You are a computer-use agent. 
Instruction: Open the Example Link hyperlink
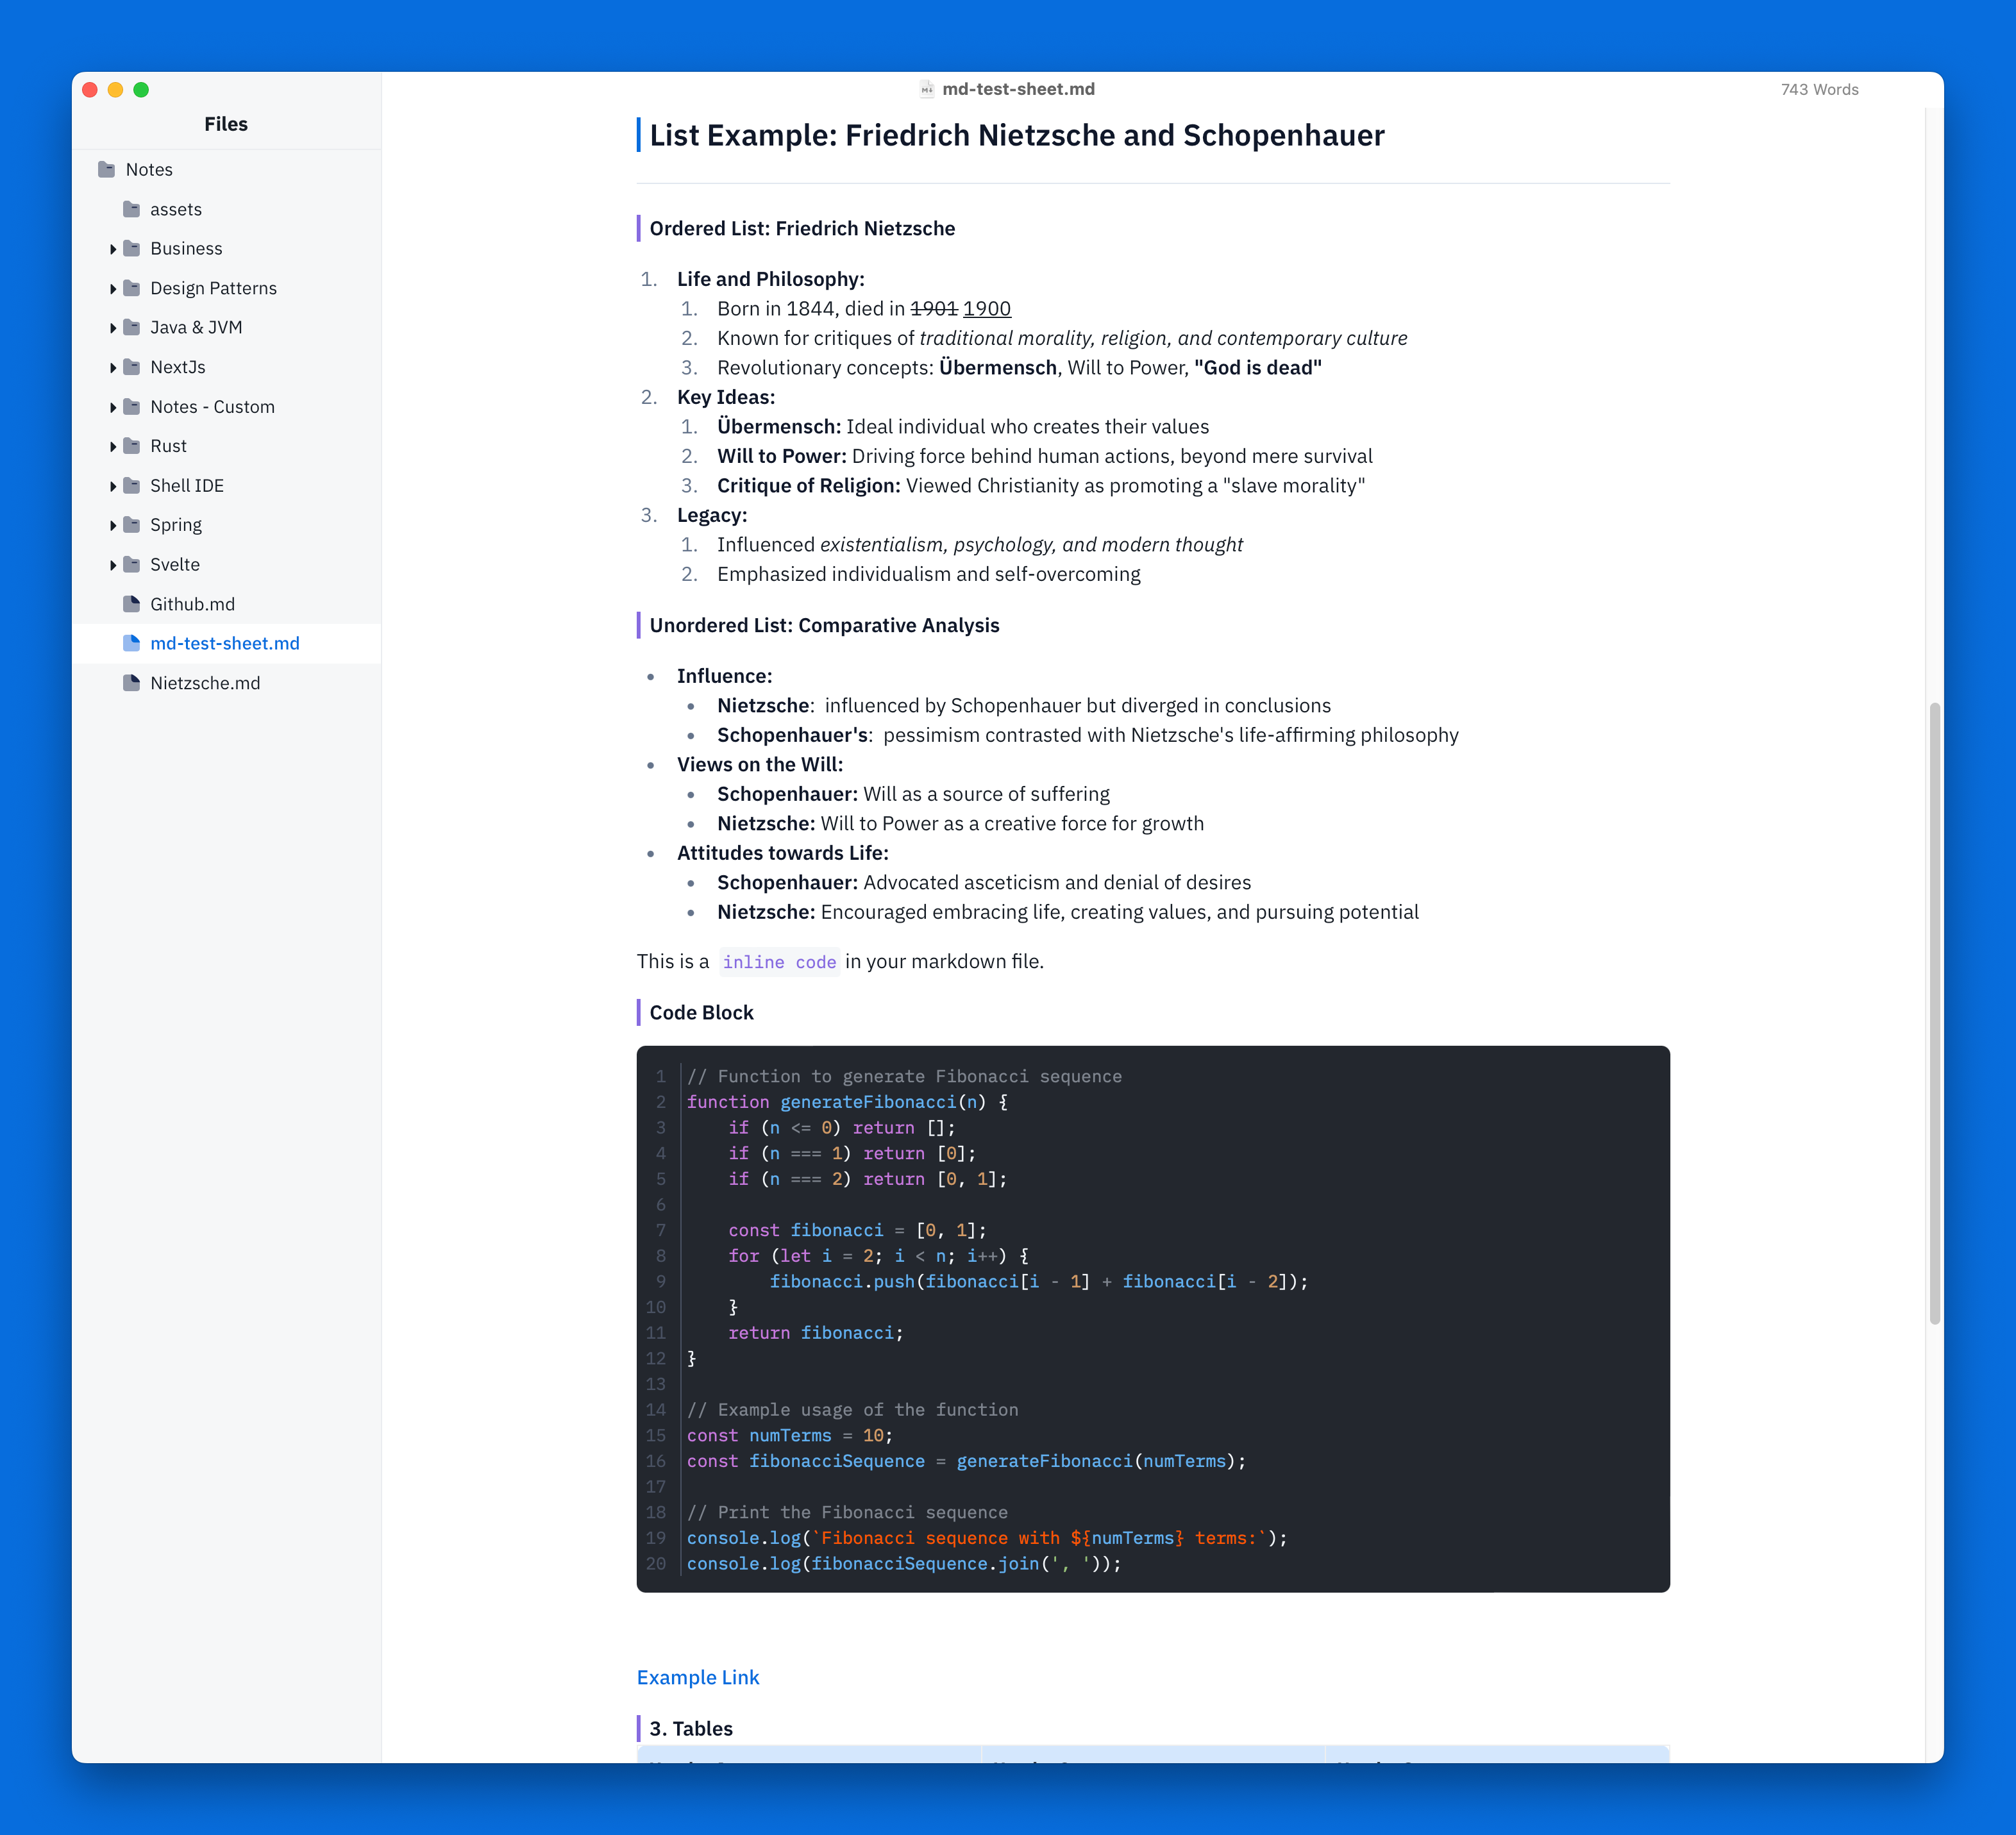click(x=698, y=1677)
